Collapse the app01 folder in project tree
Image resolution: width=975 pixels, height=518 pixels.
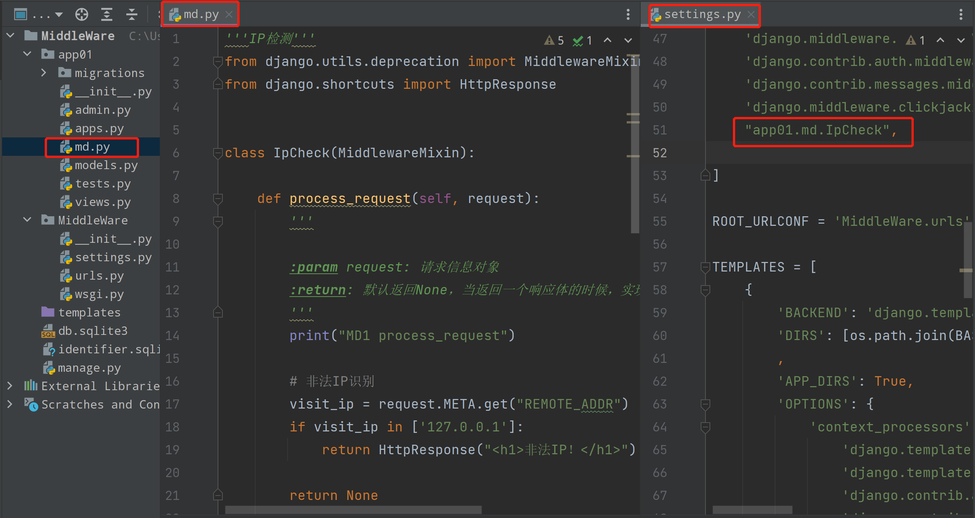(27, 54)
